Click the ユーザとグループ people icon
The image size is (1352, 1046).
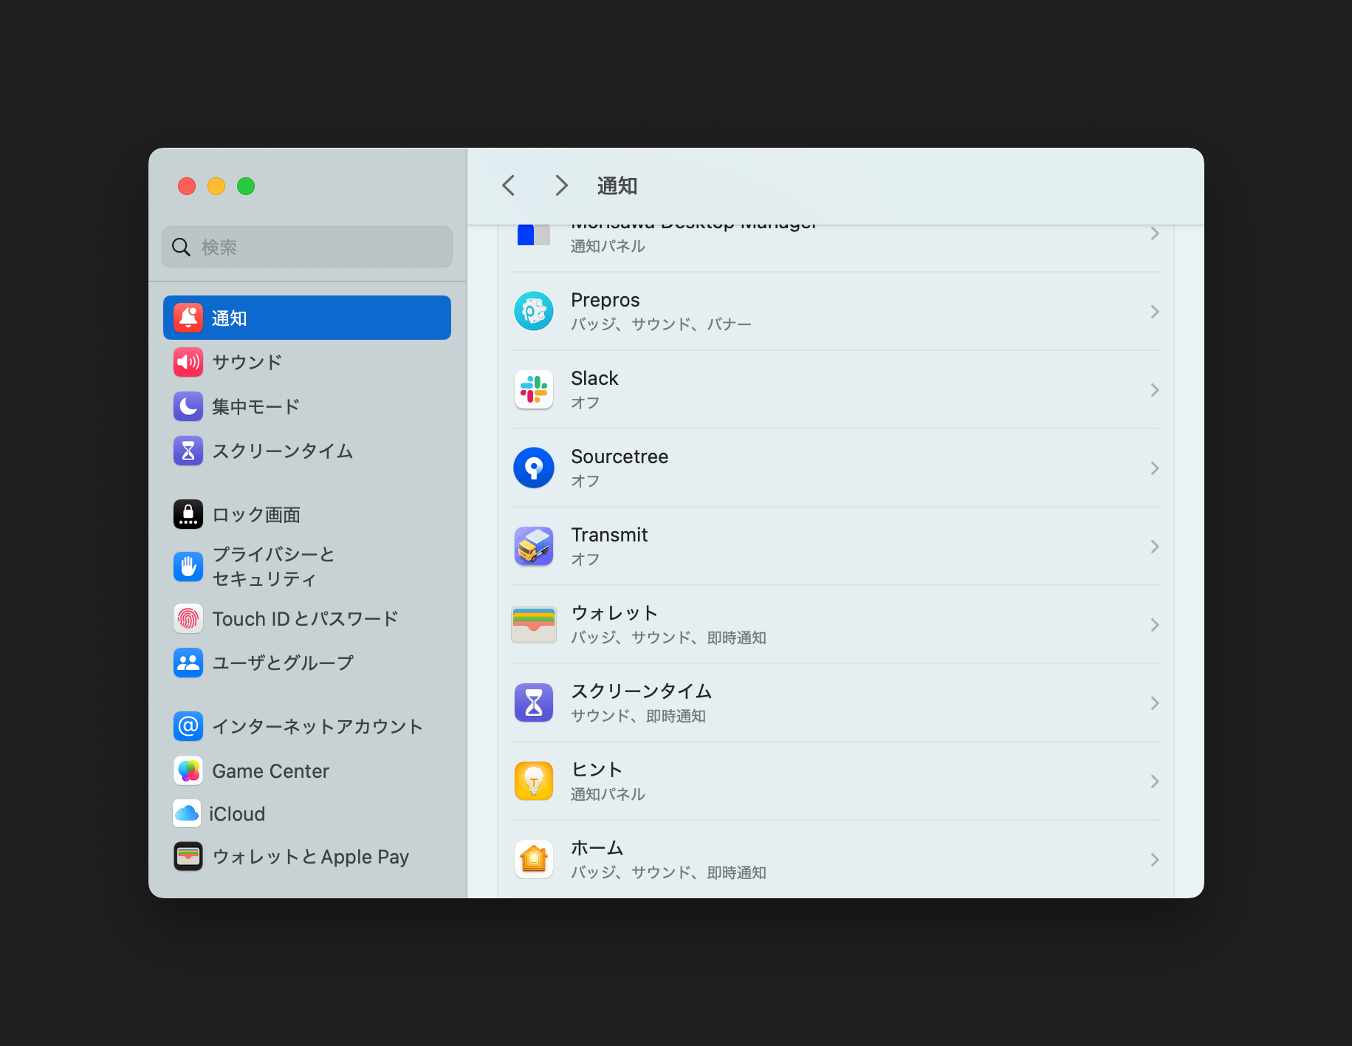point(188,663)
